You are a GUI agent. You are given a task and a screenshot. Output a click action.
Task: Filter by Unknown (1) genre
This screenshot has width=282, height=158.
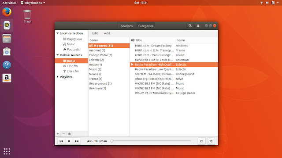[109, 88]
